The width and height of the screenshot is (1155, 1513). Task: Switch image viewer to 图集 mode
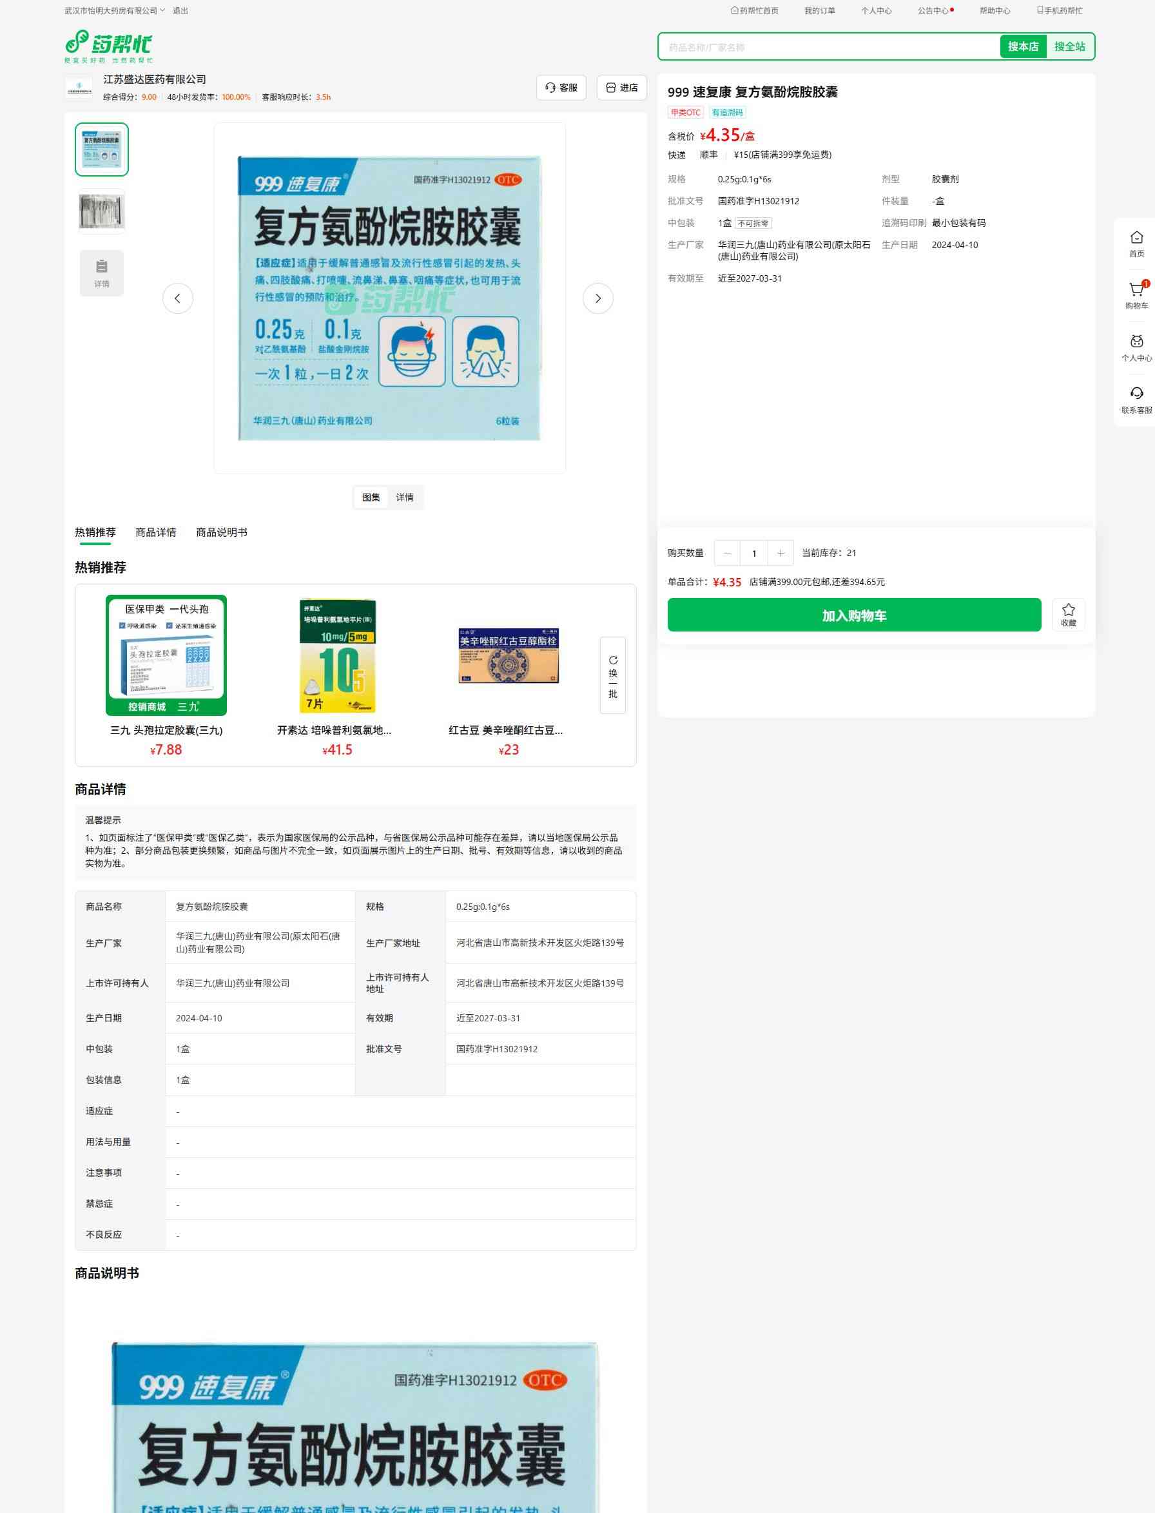[x=371, y=497]
